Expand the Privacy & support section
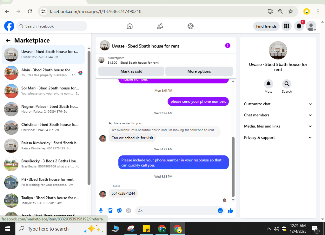The image size is (325, 235). click(278, 138)
